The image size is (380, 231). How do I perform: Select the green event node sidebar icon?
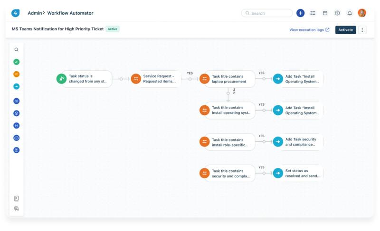16,62
